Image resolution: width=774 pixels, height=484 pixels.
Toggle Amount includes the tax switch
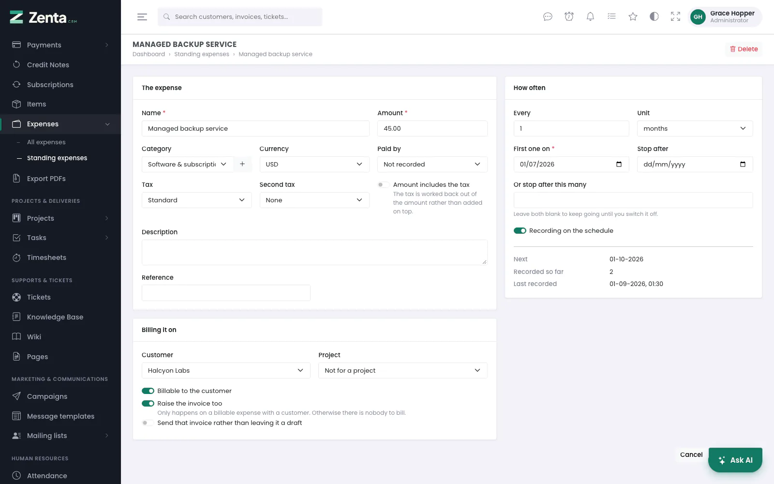point(384,185)
